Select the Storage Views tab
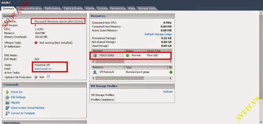This screenshot has height=124, width=263. click(147, 8)
